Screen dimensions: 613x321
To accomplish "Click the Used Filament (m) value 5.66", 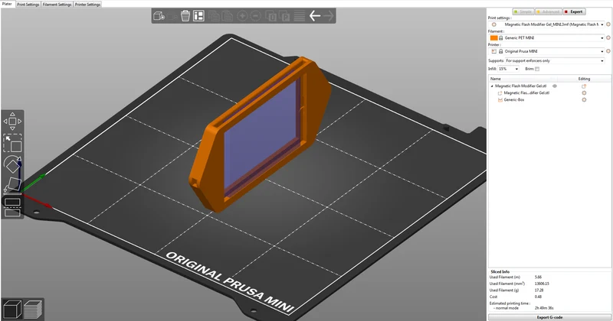I will 538,277.
